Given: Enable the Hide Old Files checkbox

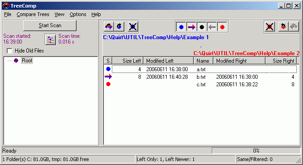Looking at the screenshot, I should click(x=9, y=51).
